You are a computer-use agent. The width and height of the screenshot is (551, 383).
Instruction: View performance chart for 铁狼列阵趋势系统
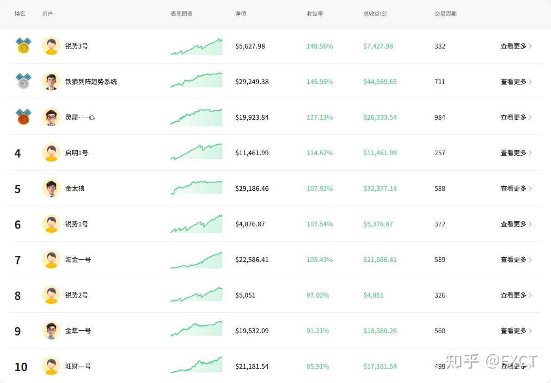(196, 80)
